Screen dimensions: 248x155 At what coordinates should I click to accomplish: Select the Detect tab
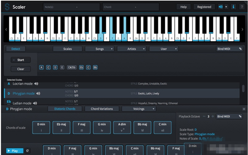point(16,49)
